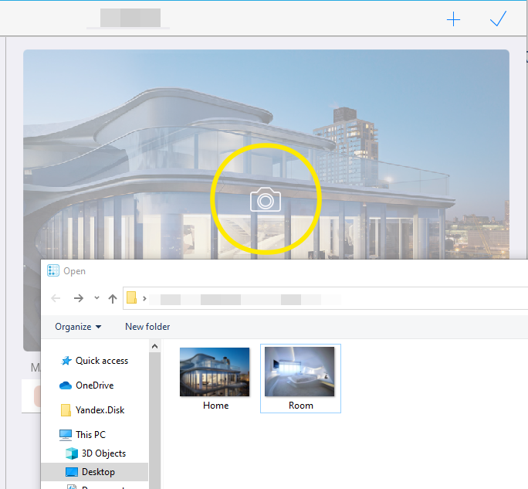Select Quick access in navigation pane
Viewport: 528px width, 489px height.
pyautogui.click(x=101, y=361)
